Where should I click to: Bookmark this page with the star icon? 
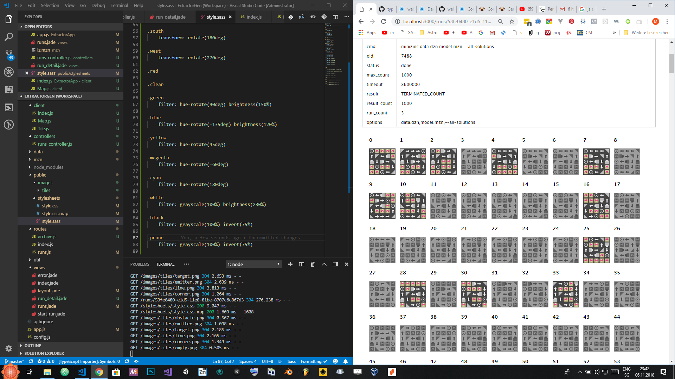(x=512, y=21)
